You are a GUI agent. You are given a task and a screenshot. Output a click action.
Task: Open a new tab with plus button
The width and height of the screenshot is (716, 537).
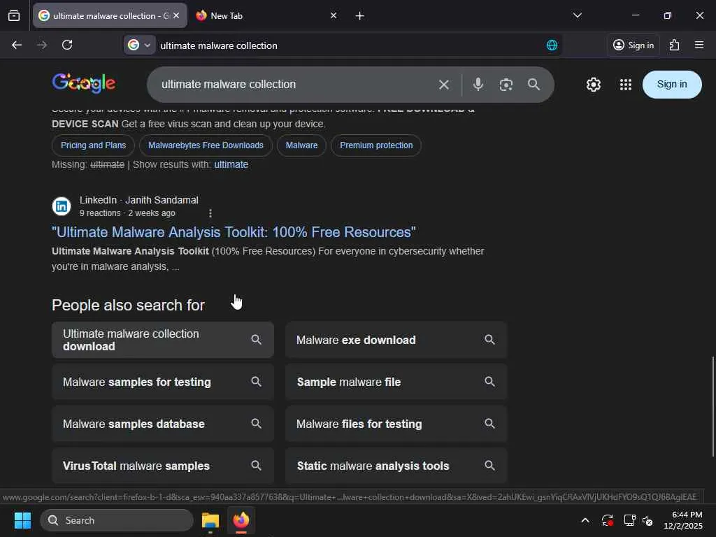[360, 16]
